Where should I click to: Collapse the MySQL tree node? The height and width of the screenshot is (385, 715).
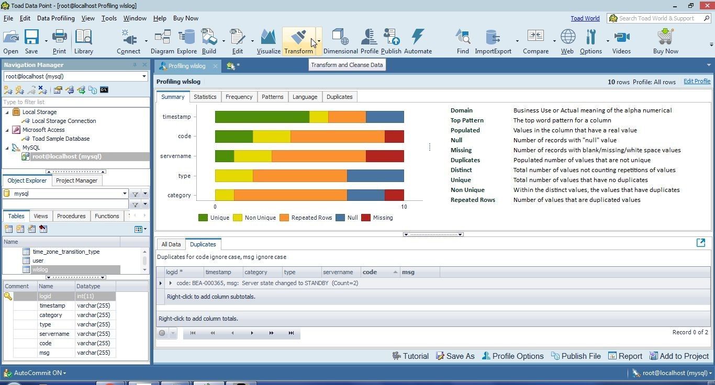(x=7, y=148)
